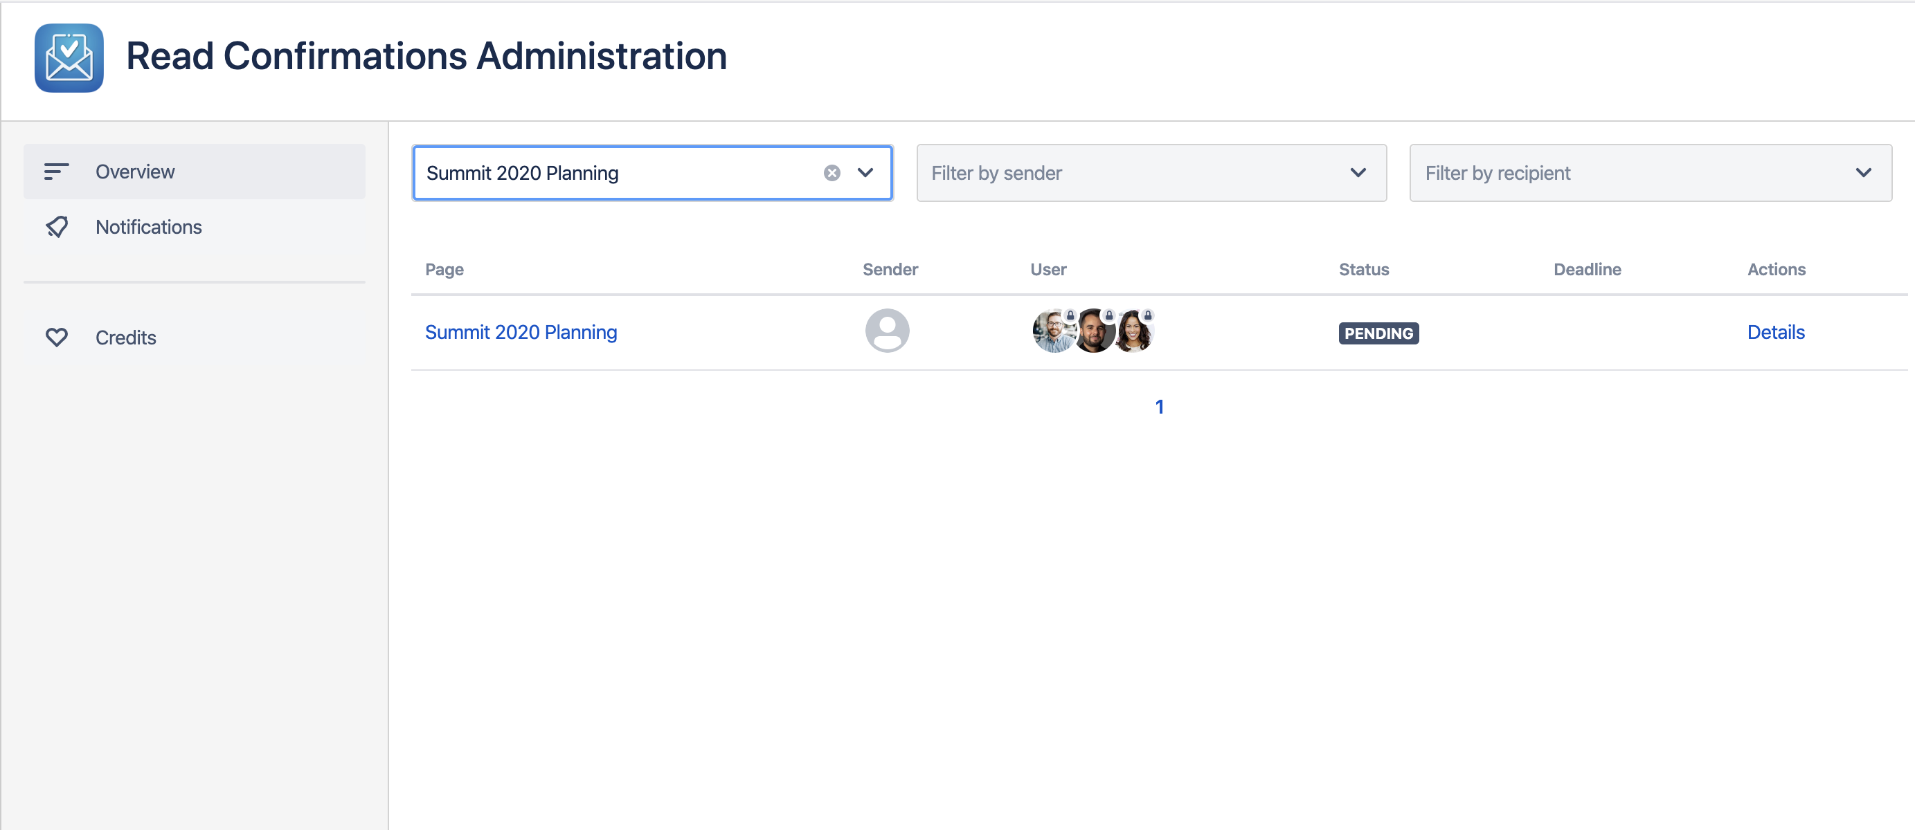The height and width of the screenshot is (830, 1915).
Task: Click the Status column header
Action: point(1363,270)
